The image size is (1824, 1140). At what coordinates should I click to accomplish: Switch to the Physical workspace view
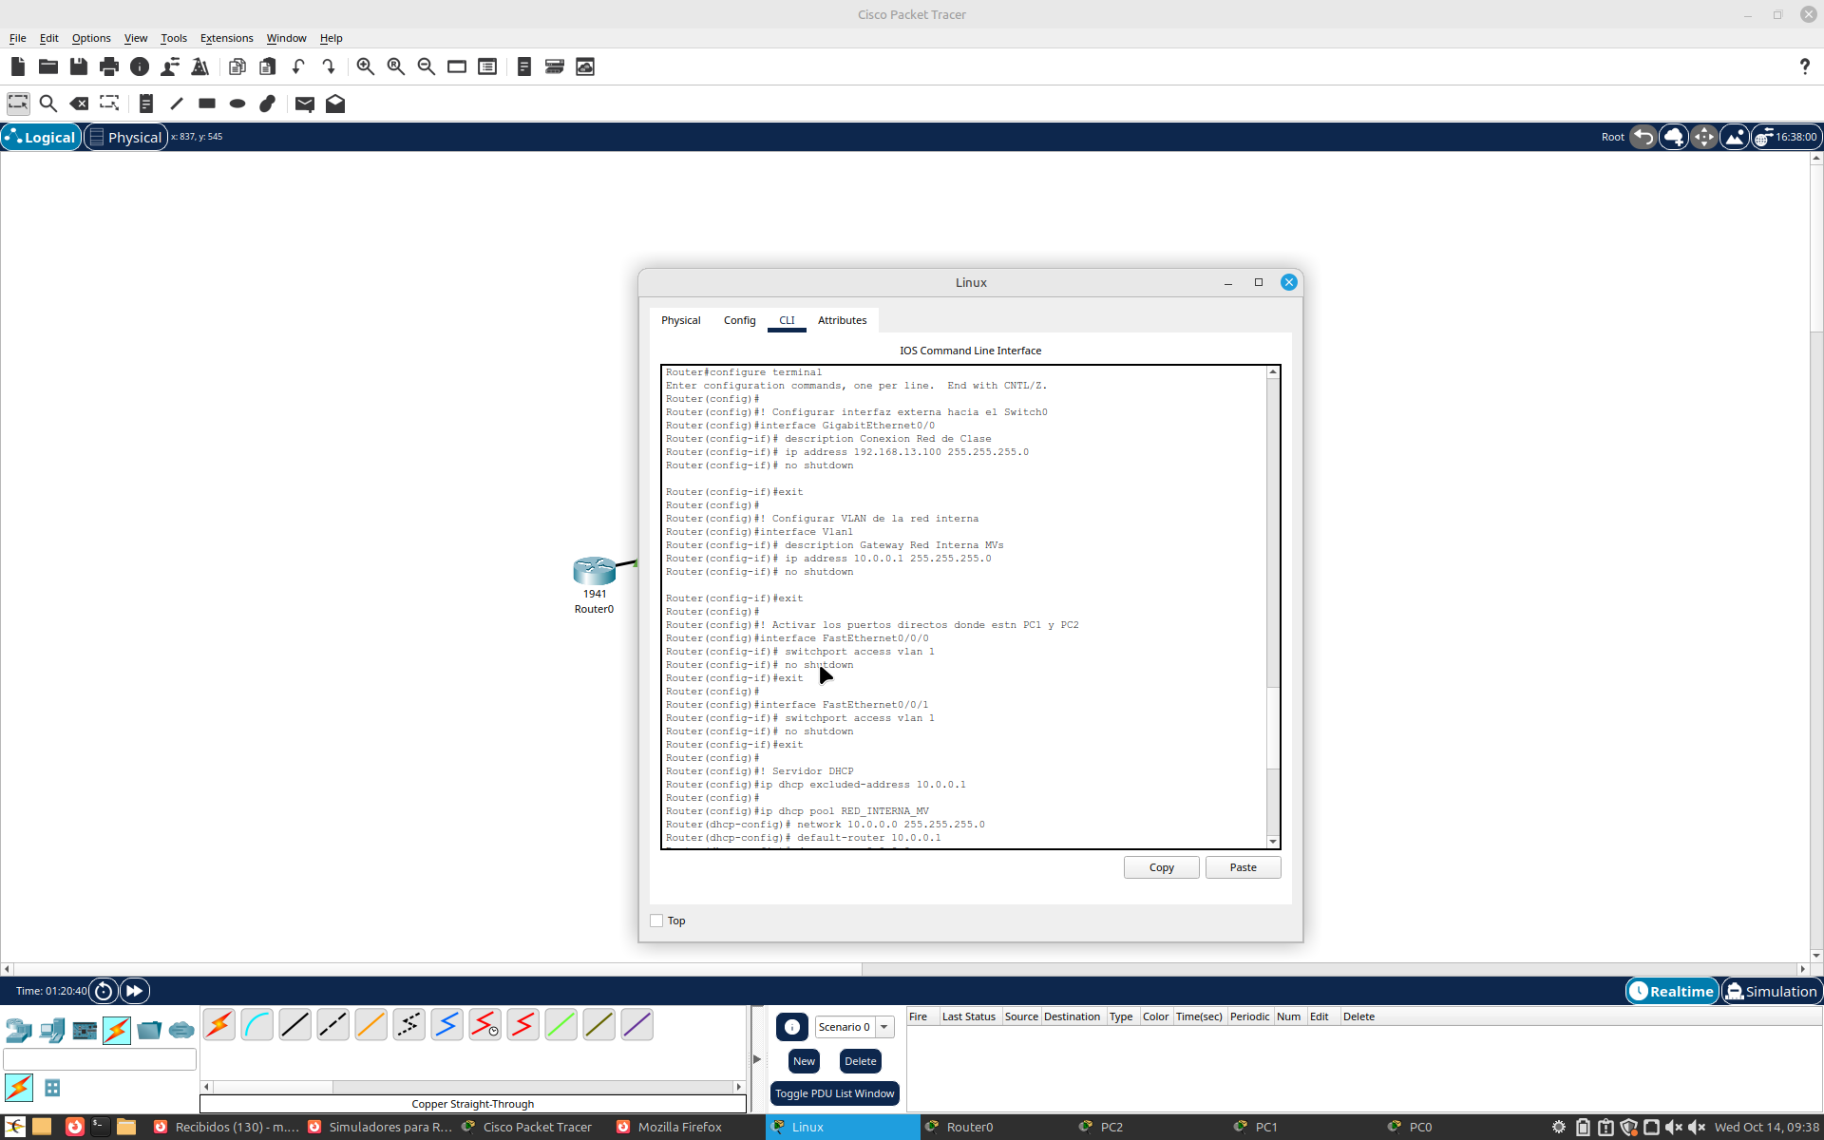126,137
